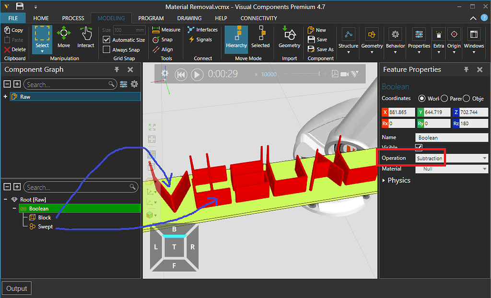This screenshot has height=298, width=491.
Task: Uncheck the Visible checkbox for Boolean
Action: (419, 147)
